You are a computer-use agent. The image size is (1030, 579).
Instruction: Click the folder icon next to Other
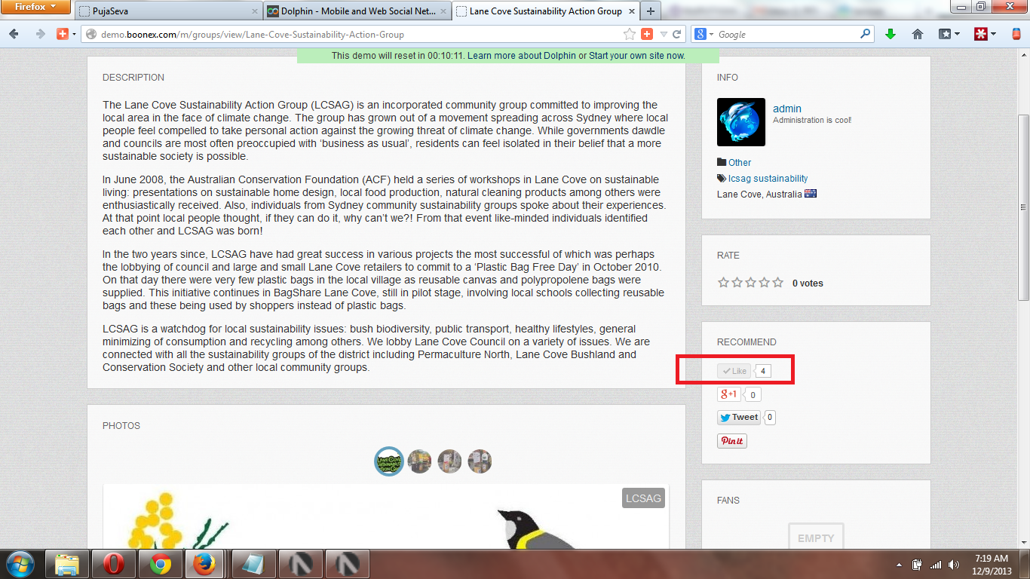(x=722, y=162)
